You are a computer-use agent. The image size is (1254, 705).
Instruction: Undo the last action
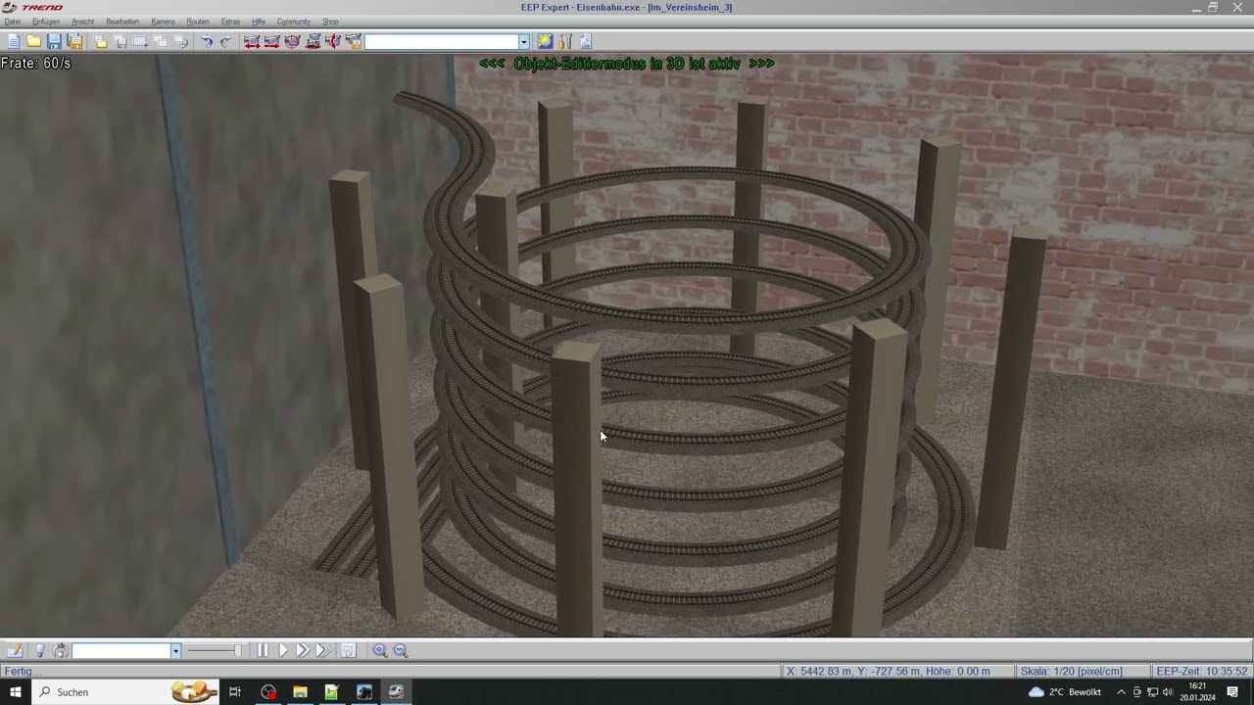207,41
